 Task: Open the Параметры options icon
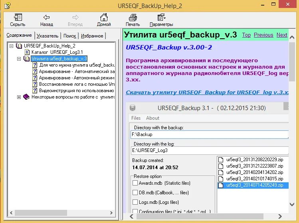161,17
